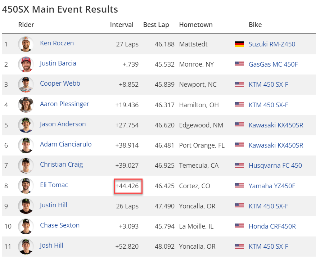Click Aaron Plessinger's avatar with cowboy hat
Viewport: 320px width, 257px height.
pyautogui.click(x=26, y=105)
